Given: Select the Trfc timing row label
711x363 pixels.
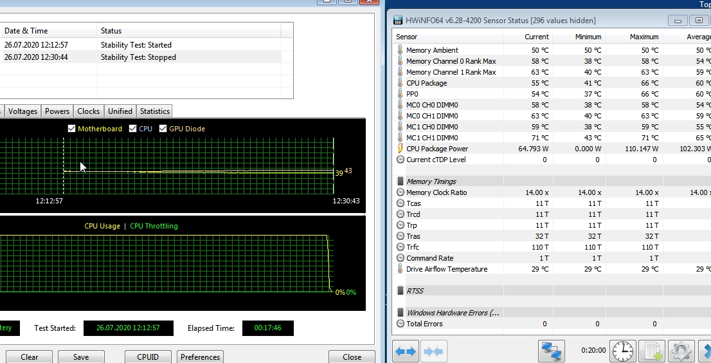Looking at the screenshot, I should tap(413, 247).
